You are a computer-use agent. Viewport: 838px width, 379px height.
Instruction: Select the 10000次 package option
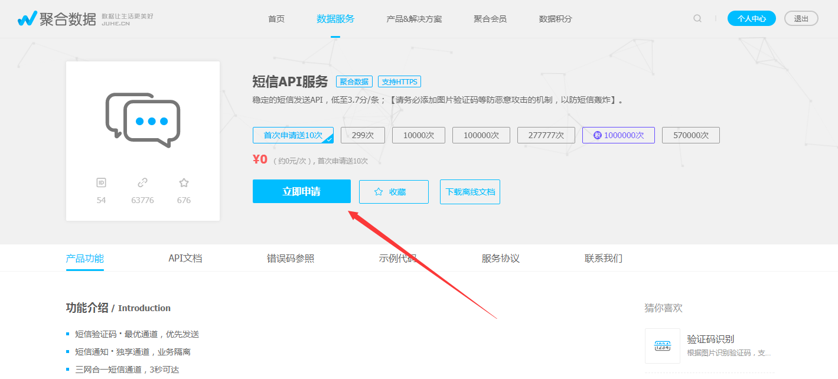point(419,135)
